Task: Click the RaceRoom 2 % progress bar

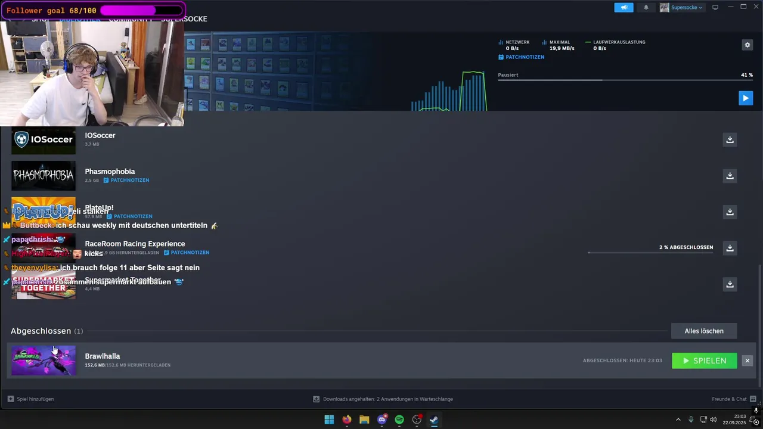Action: [x=650, y=253]
